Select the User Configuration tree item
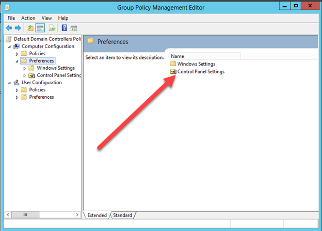Image resolution: width=322 pixels, height=231 pixels. click(42, 83)
